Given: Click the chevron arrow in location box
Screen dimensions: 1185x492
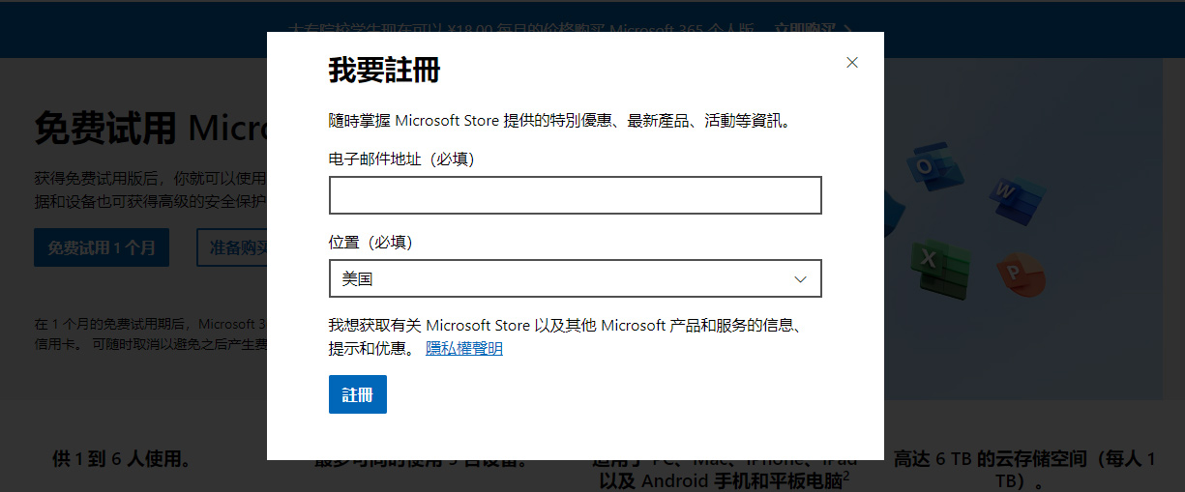Looking at the screenshot, I should [x=800, y=279].
